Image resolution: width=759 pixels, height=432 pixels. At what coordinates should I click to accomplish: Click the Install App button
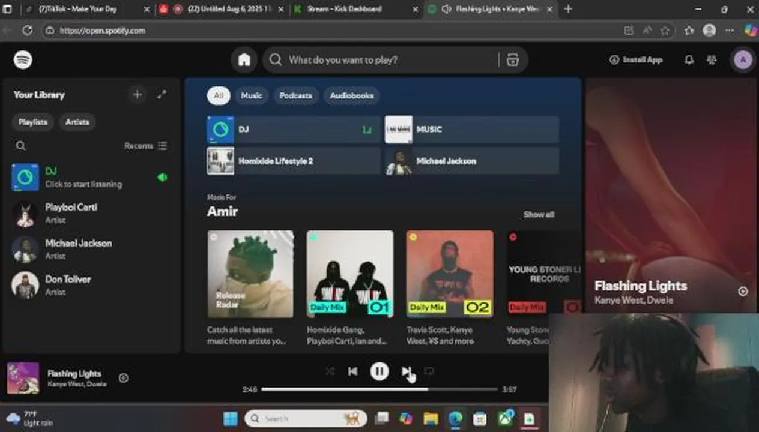[x=636, y=60]
